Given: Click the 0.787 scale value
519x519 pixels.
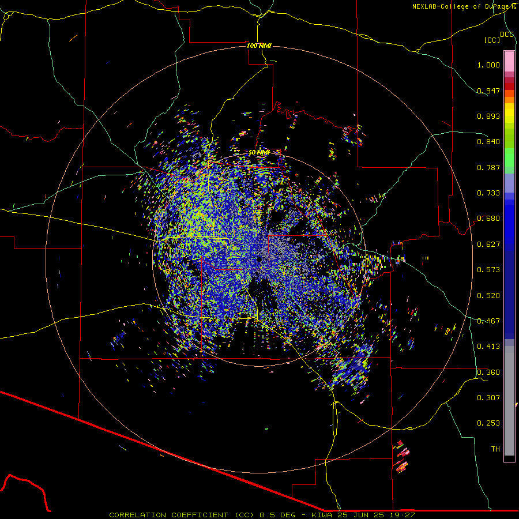Looking at the screenshot, I should coord(488,167).
